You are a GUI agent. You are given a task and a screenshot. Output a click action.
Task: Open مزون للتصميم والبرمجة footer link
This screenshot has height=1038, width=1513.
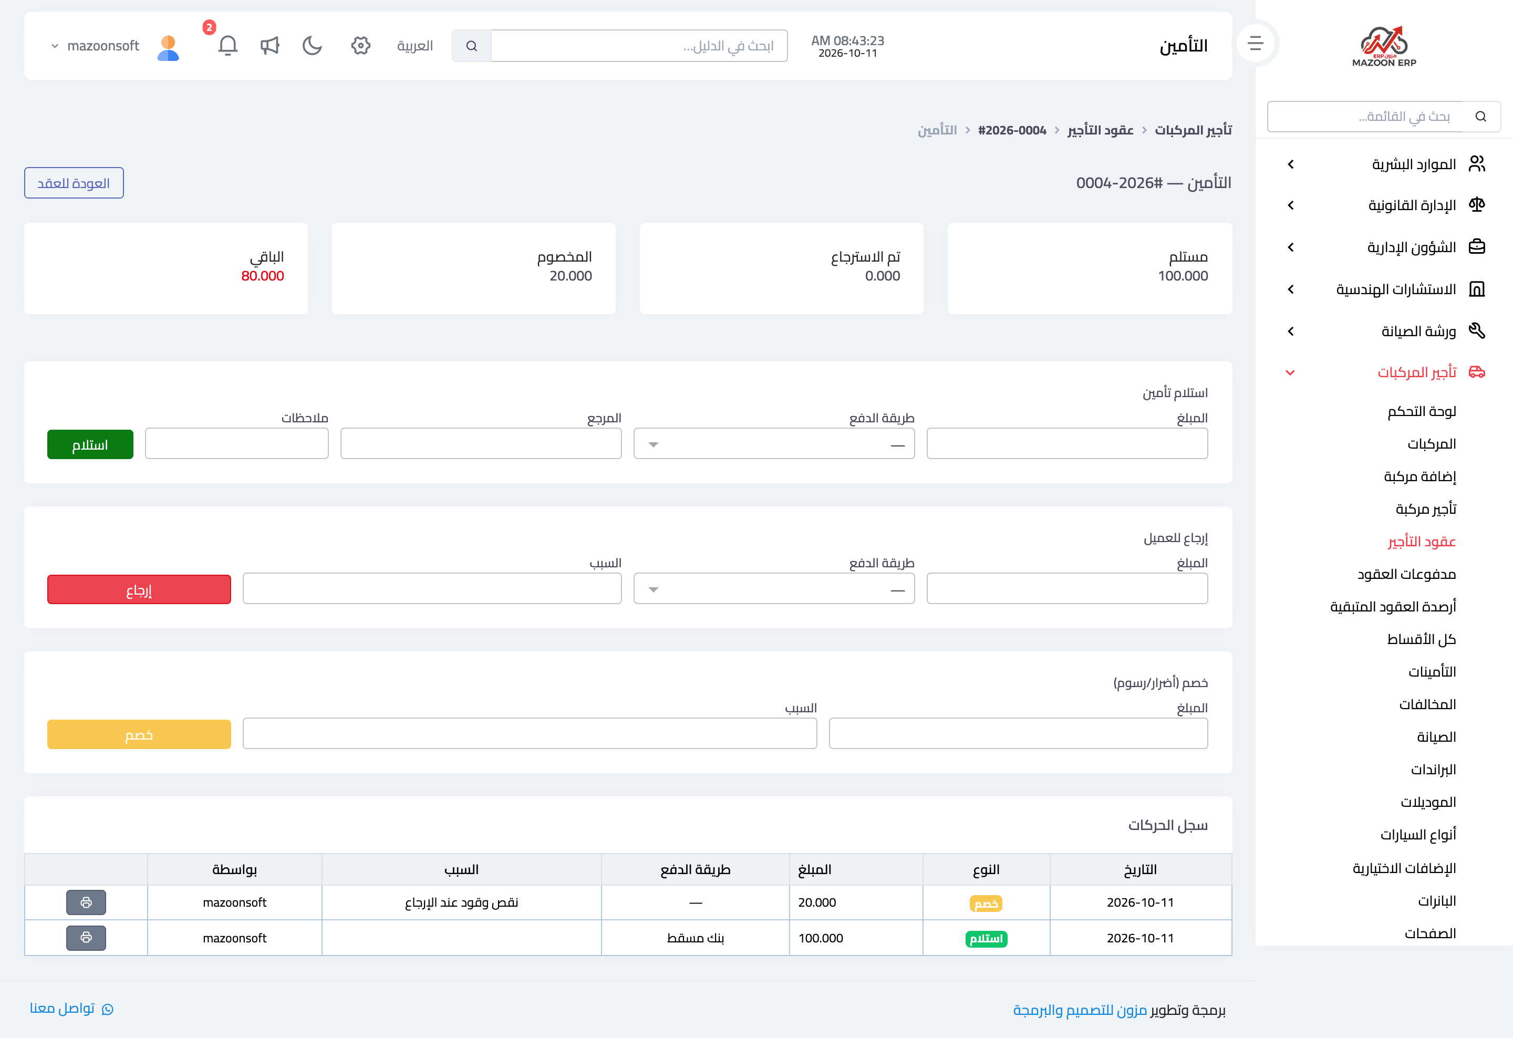(1080, 1010)
